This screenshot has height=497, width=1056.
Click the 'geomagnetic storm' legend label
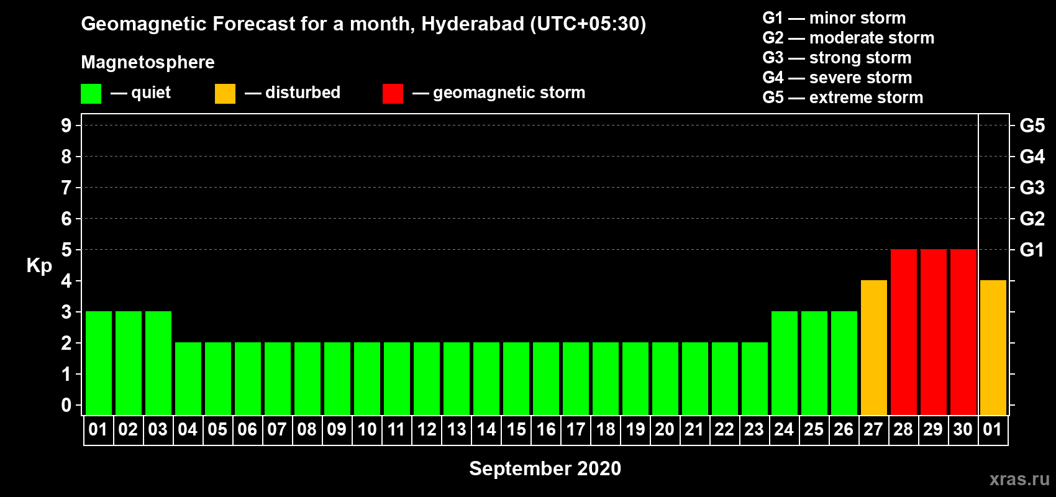[x=509, y=93]
